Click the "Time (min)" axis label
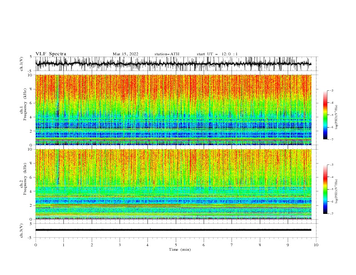Screen dimensions: 356x275 click(180, 249)
